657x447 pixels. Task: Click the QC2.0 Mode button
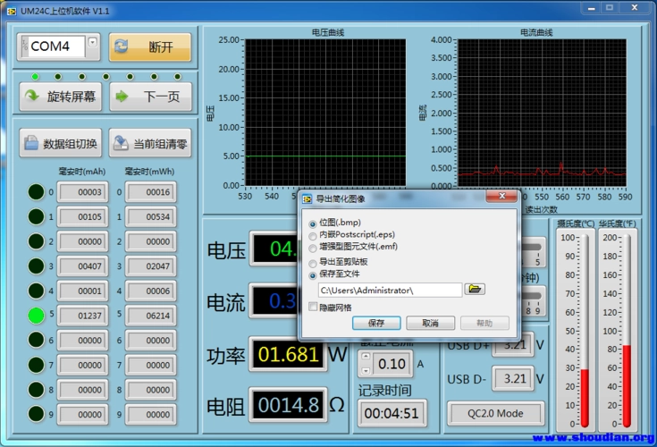pyautogui.click(x=496, y=414)
